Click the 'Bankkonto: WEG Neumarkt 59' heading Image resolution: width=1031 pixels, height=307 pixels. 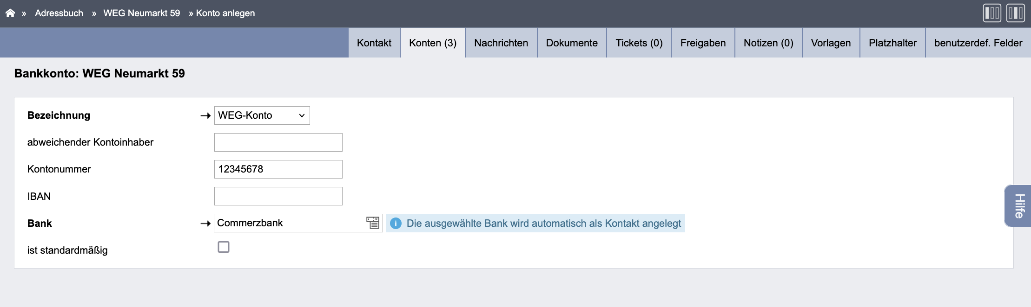coord(99,73)
